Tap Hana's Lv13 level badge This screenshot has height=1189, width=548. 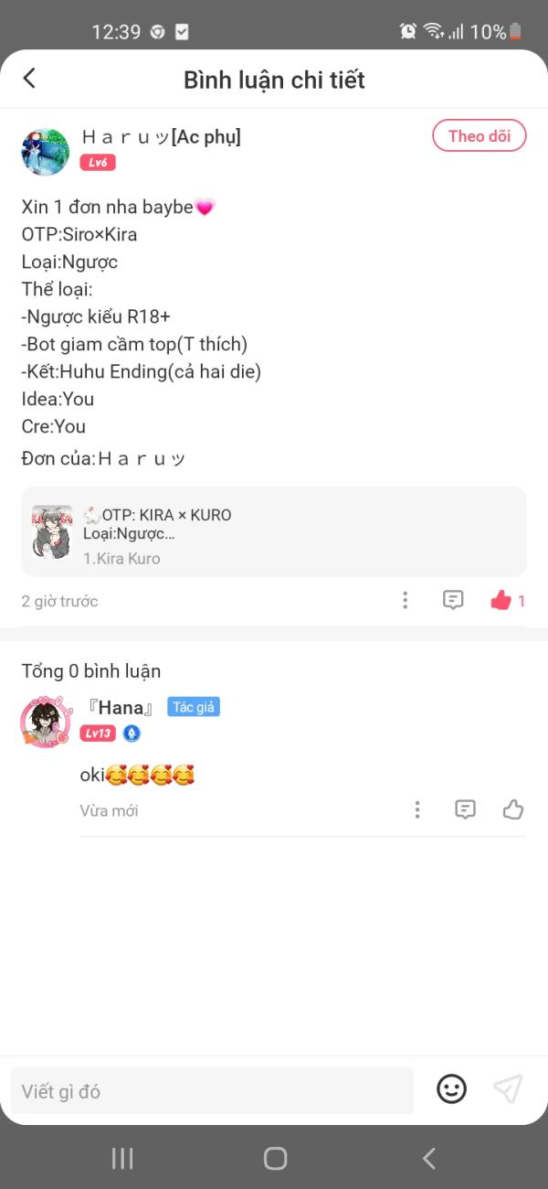tap(98, 734)
